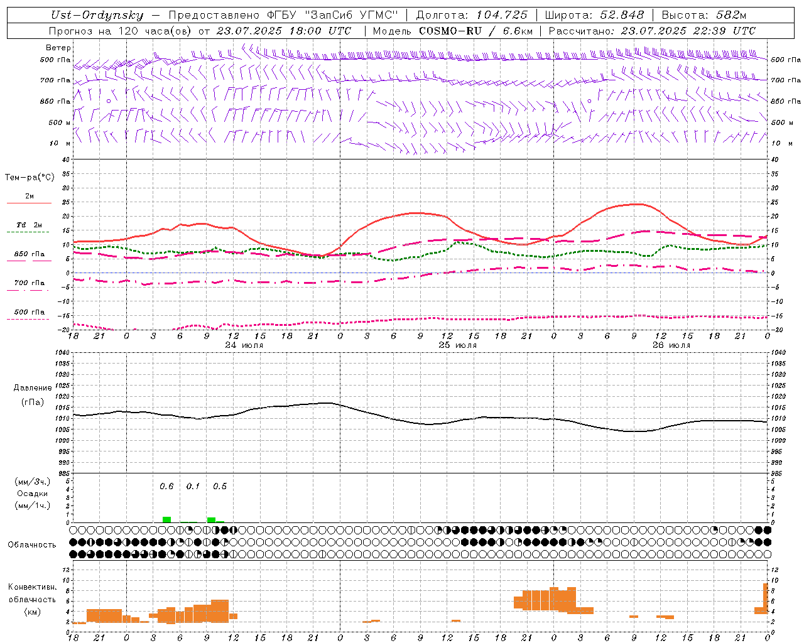The width and height of the screenshot is (804, 643).
Task: Click the 500 м wind level label
Action: point(60,122)
